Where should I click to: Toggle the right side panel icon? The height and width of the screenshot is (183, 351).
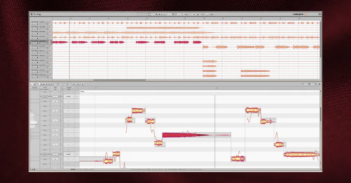click(319, 14)
